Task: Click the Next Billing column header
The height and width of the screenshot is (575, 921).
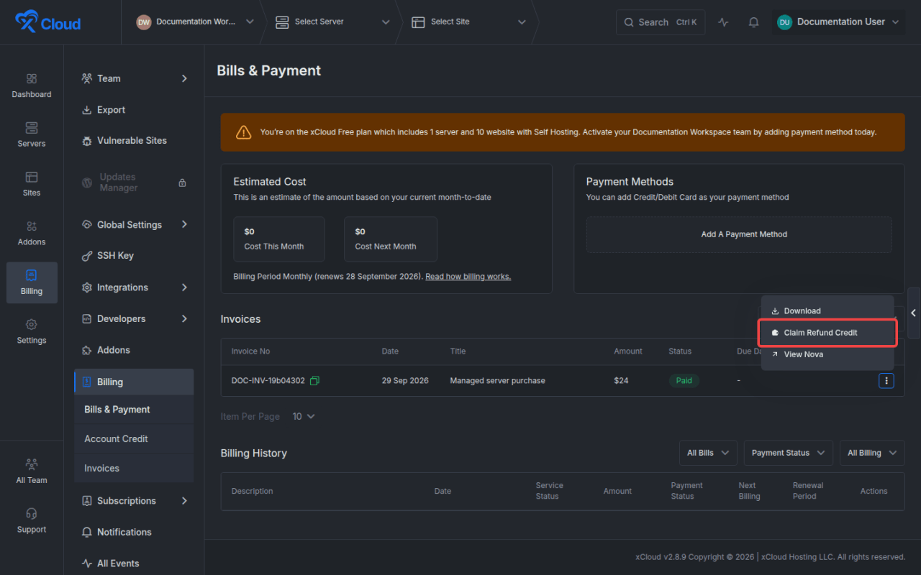Action: tap(749, 491)
